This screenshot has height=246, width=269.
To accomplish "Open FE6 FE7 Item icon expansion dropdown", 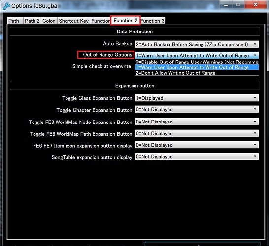I will coord(197,145).
